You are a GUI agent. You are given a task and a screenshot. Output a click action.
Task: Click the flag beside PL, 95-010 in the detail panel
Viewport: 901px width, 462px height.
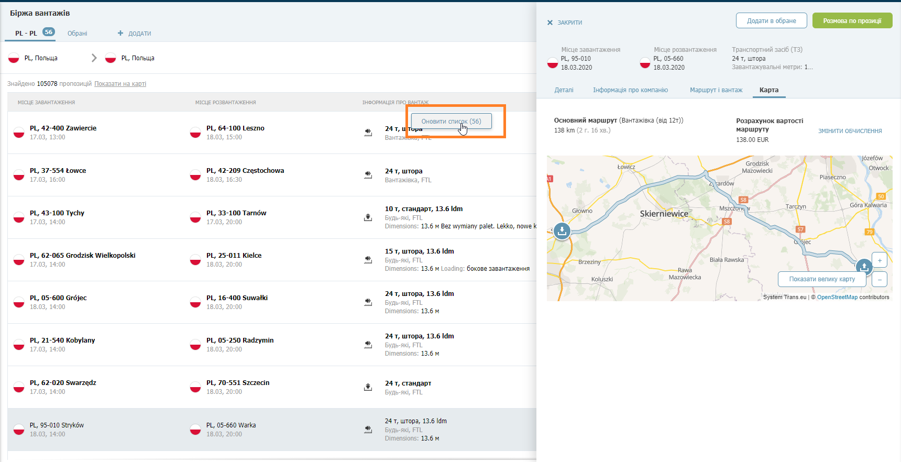(x=553, y=63)
